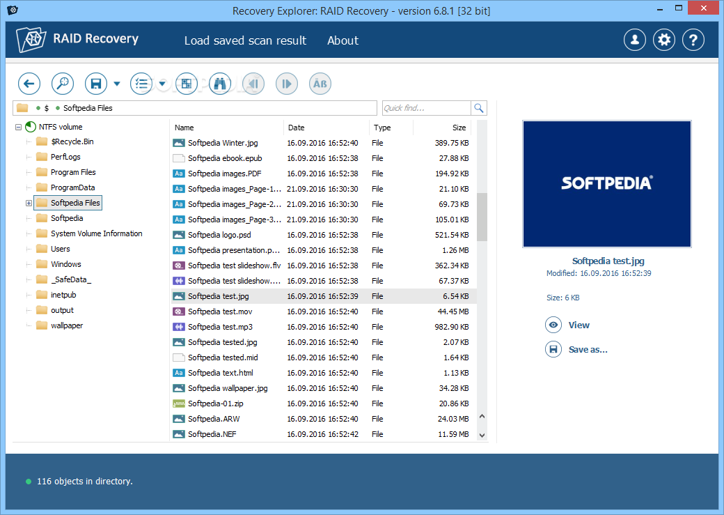This screenshot has width=724, height=515.
Task: Click the View eye icon
Action: 553,325
